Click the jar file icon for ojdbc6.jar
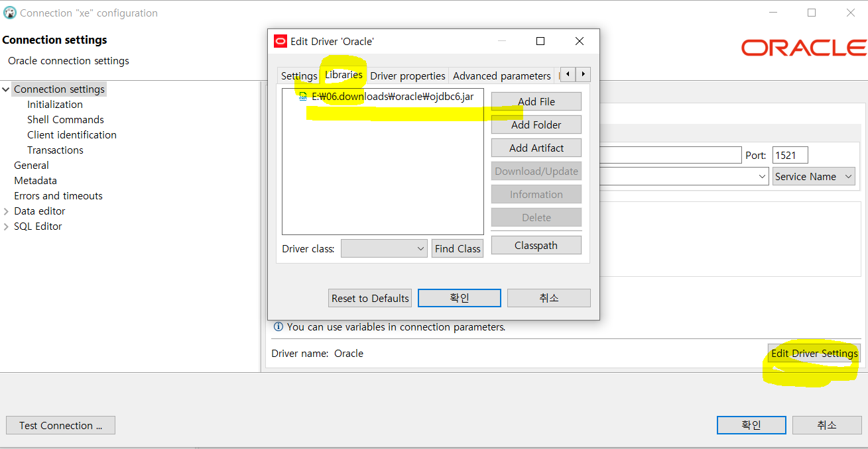The image size is (868, 449). point(303,96)
